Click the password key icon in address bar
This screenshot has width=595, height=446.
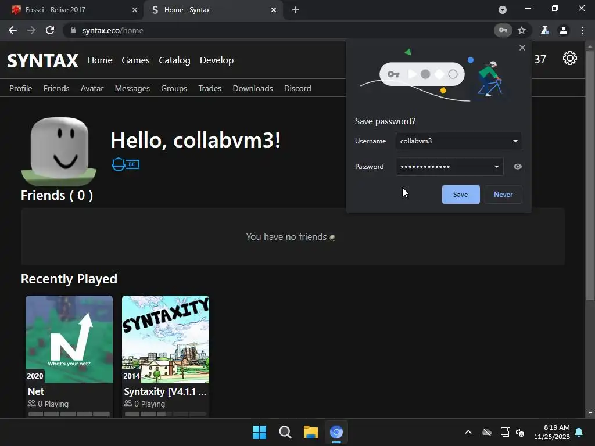tap(503, 30)
